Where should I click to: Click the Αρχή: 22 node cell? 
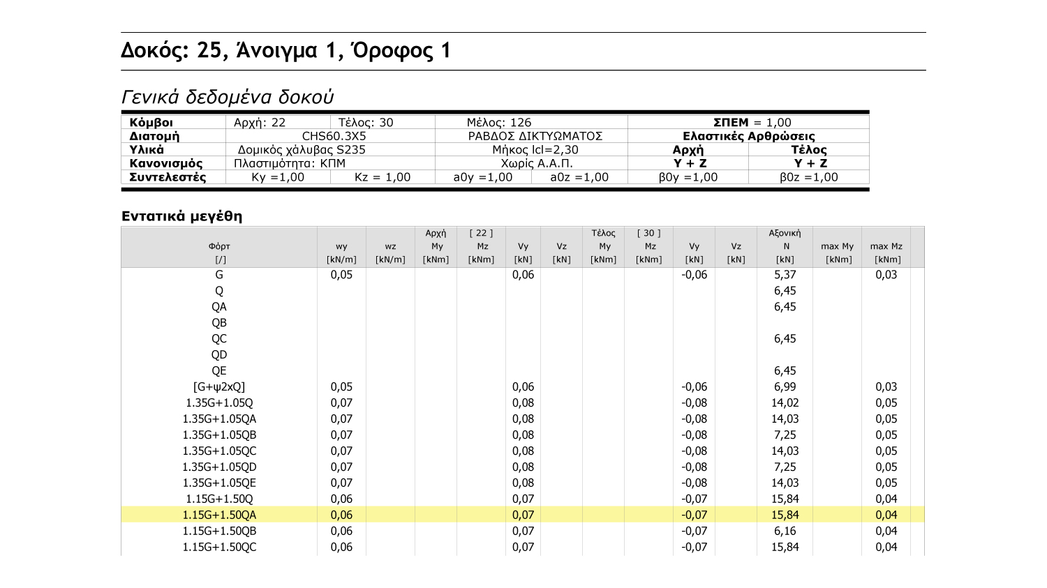pyautogui.click(x=260, y=123)
